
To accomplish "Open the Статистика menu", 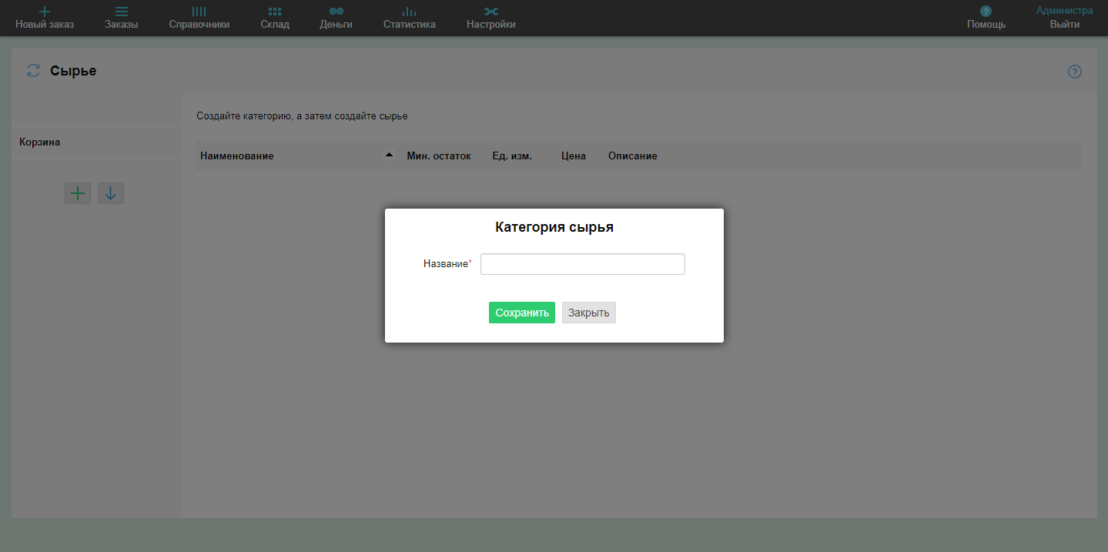I will click(410, 18).
